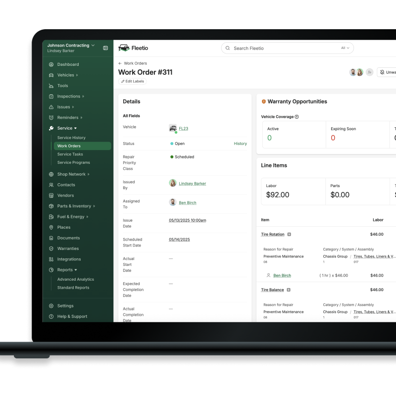This screenshot has height=396, width=396.
Task: Open the Tire Rotation line item
Action: (273, 234)
